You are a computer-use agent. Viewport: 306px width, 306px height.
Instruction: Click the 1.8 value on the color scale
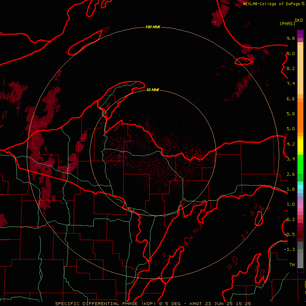click(x=291, y=189)
